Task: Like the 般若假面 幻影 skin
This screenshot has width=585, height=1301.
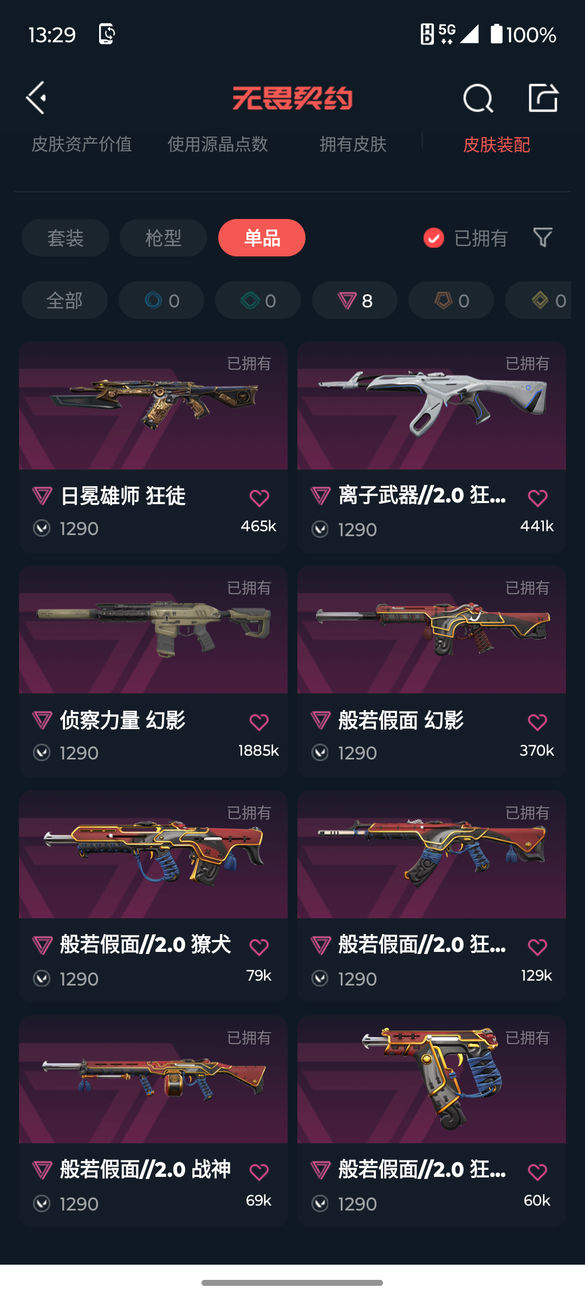Action: click(x=537, y=722)
